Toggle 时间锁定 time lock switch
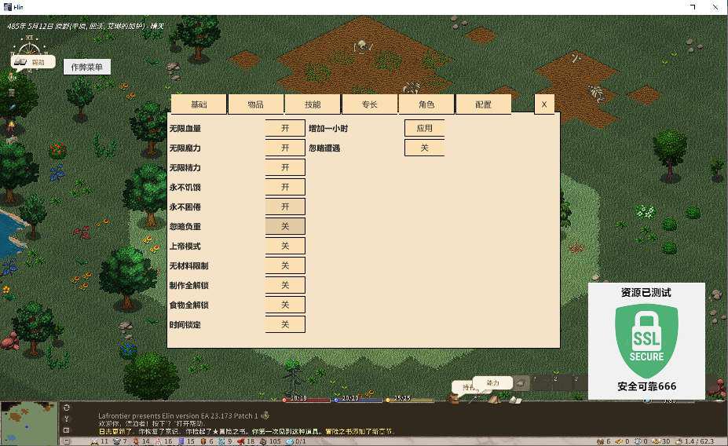728x446 pixels. point(285,324)
